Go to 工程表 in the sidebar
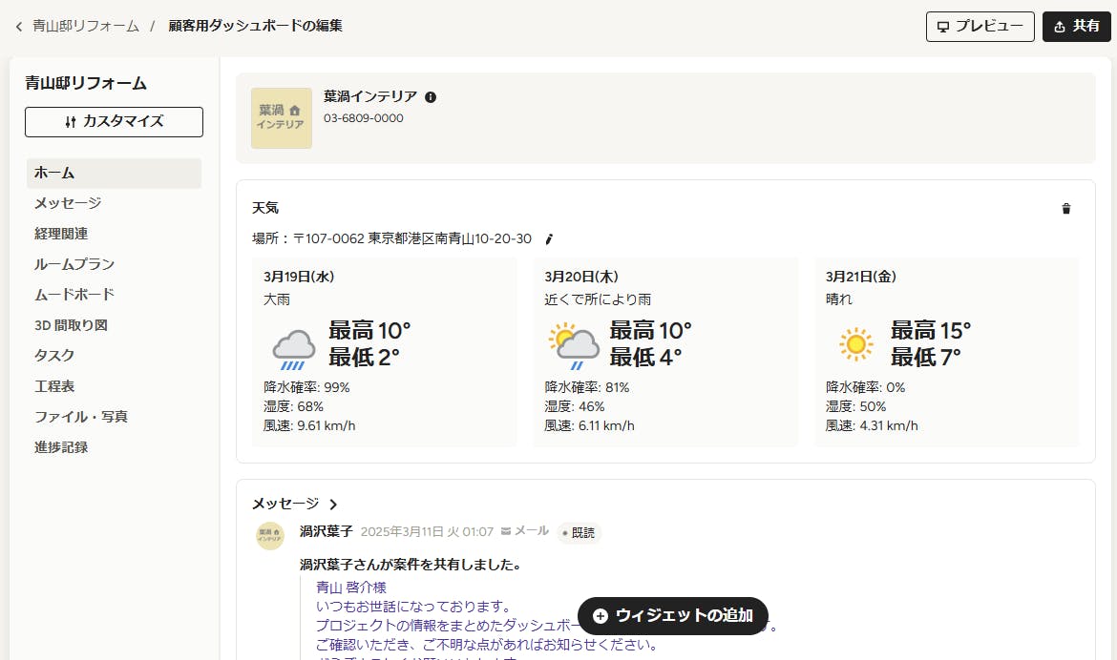This screenshot has width=1117, height=660. pos(54,386)
